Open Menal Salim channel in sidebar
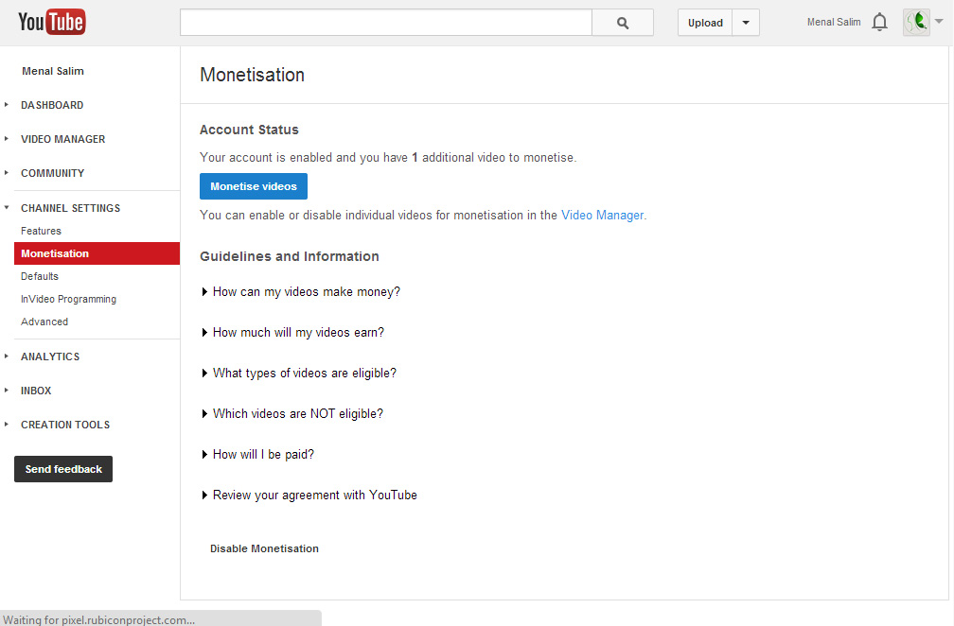Screen dimensions: 954x626 (53, 71)
